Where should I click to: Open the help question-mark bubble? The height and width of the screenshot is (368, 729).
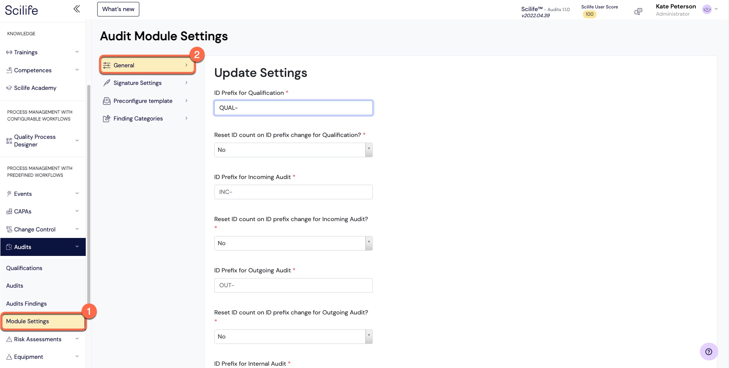pyautogui.click(x=709, y=352)
